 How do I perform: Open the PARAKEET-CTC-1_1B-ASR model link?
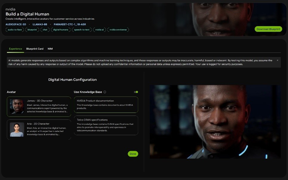click(x=70, y=24)
